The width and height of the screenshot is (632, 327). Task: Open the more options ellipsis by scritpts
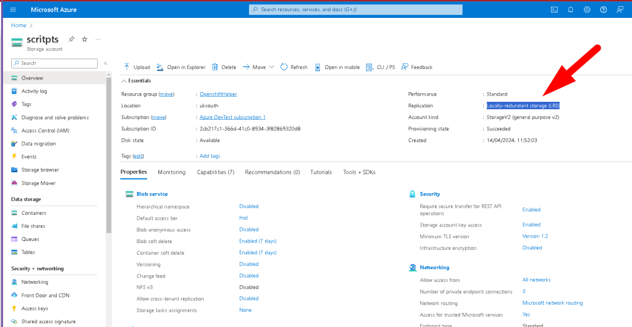(98, 39)
